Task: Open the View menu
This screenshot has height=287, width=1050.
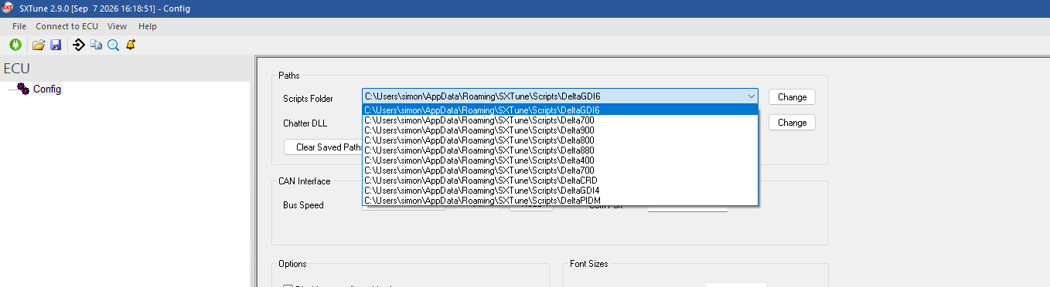Action: pyautogui.click(x=117, y=26)
